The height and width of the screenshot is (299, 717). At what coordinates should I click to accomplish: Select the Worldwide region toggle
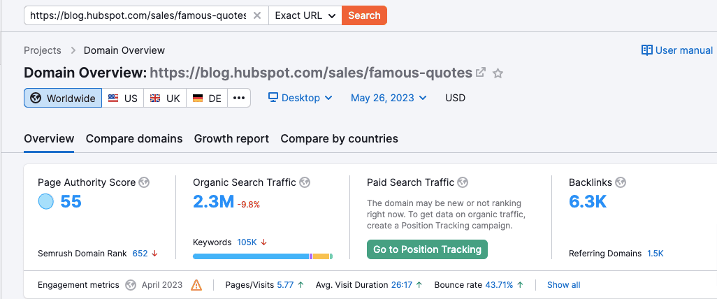(x=63, y=98)
